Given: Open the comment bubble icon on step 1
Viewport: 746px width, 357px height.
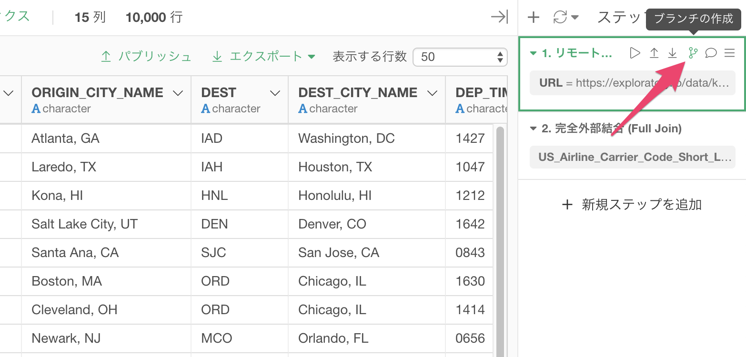Looking at the screenshot, I should click(x=711, y=53).
